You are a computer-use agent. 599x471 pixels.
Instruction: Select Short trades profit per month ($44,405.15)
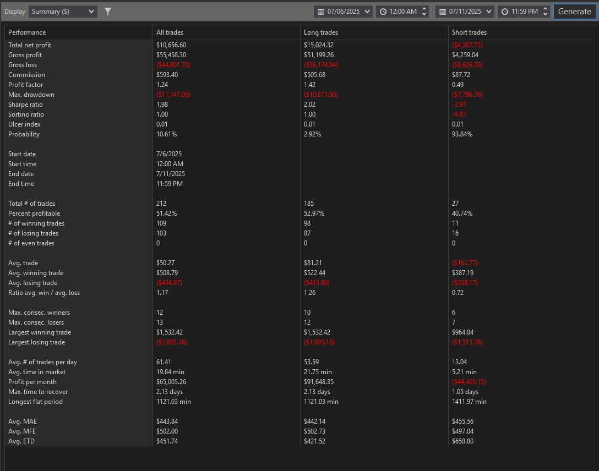click(469, 382)
